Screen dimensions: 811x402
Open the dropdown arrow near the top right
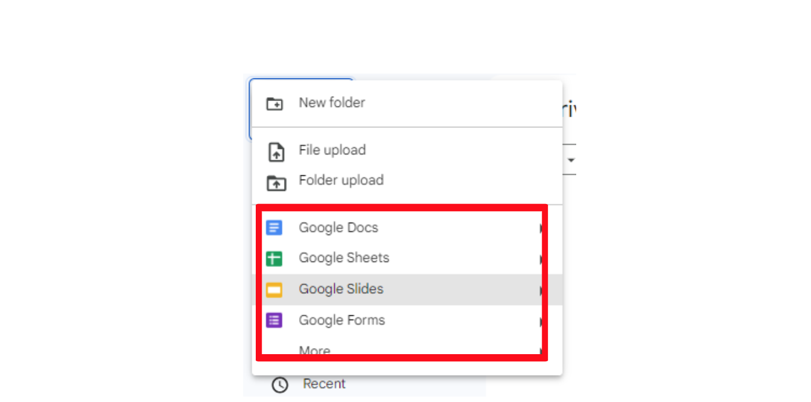pos(571,159)
